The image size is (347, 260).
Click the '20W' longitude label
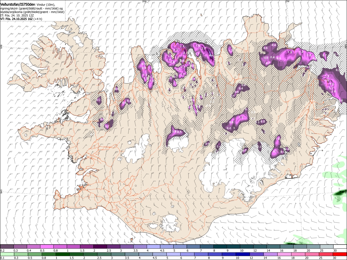pos(144,1)
